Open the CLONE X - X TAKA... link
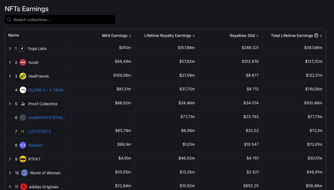The width and height of the screenshot is (334, 190). coord(47,90)
